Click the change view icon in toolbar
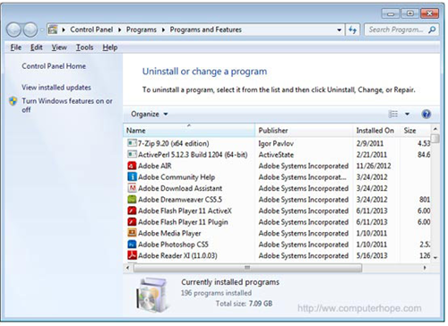Viewport: 448px width, 326px height. click(x=392, y=114)
